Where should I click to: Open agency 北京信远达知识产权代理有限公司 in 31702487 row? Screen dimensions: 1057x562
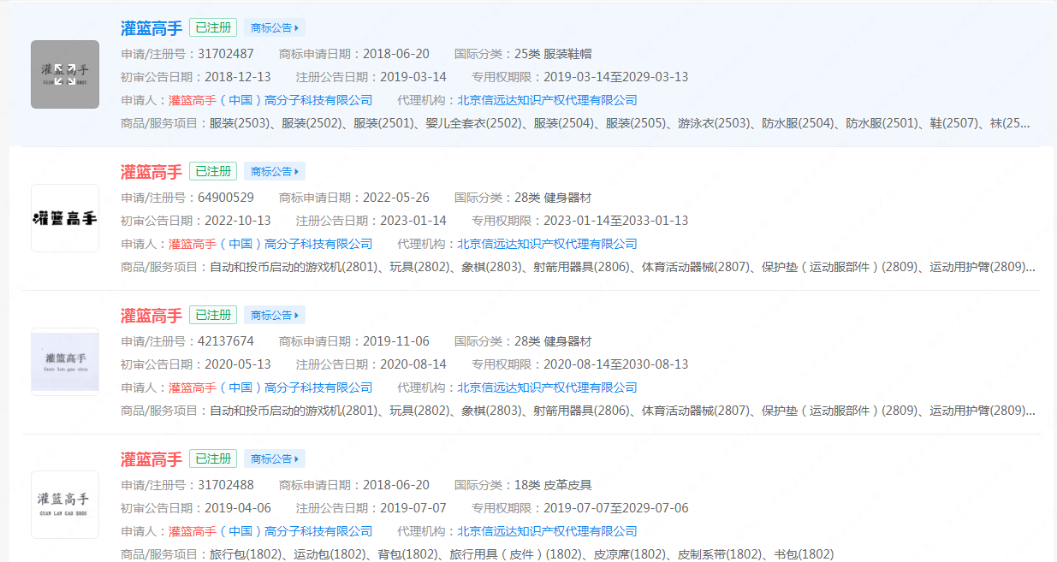click(x=548, y=100)
